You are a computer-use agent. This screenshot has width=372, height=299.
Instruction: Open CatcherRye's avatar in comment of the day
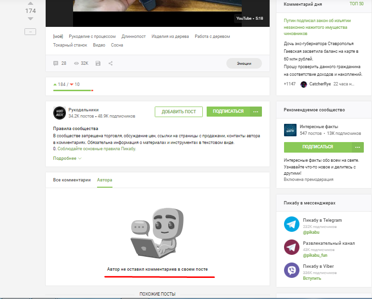click(304, 84)
